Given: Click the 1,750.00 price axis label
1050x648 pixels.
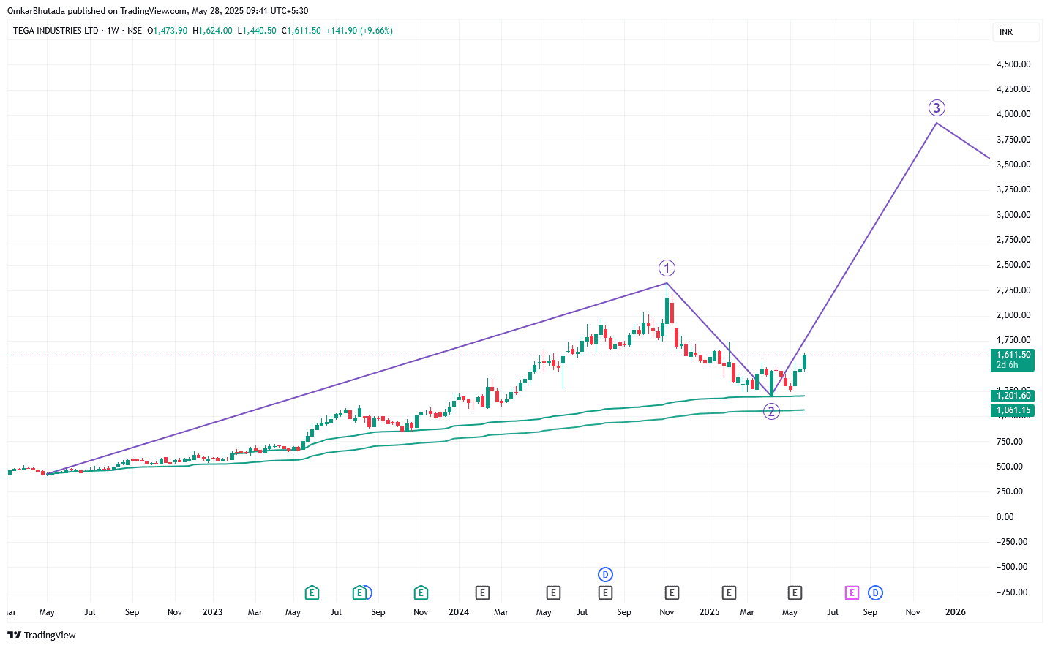Looking at the screenshot, I should [x=1013, y=340].
